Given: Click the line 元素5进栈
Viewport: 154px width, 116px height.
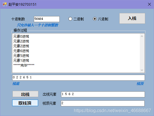Looking at the screenshot, I should pos(21,56).
